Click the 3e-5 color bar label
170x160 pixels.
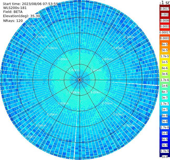[x=165, y=50]
